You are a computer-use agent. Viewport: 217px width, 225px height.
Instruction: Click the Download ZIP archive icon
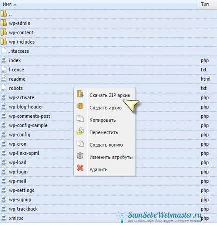click(80, 94)
